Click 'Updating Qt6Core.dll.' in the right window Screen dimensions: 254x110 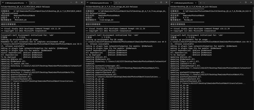pyautogui.click(x=182, y=57)
